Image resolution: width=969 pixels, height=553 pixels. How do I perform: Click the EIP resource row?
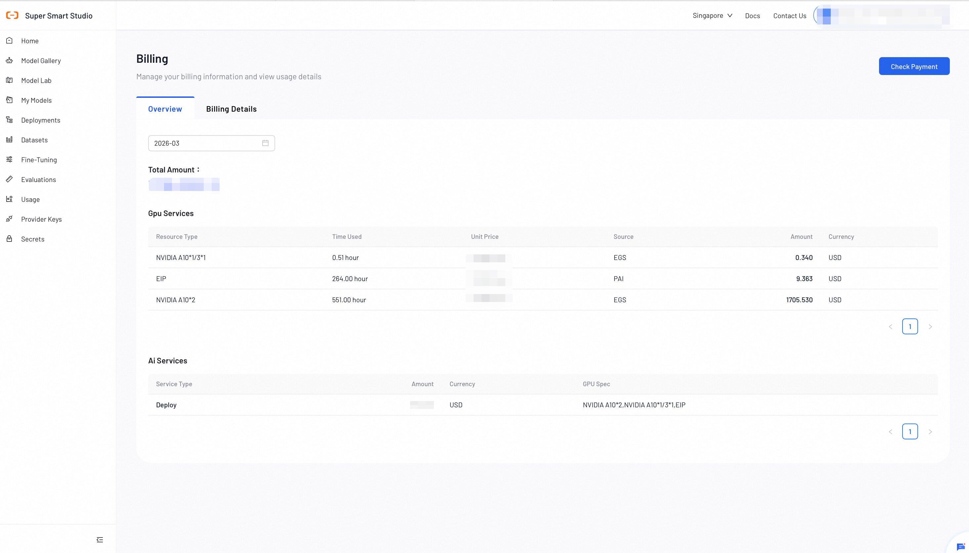[543, 278]
